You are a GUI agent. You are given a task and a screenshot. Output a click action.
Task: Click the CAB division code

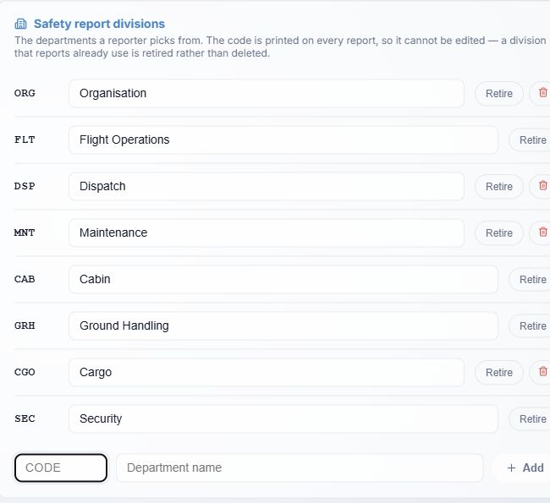25,279
